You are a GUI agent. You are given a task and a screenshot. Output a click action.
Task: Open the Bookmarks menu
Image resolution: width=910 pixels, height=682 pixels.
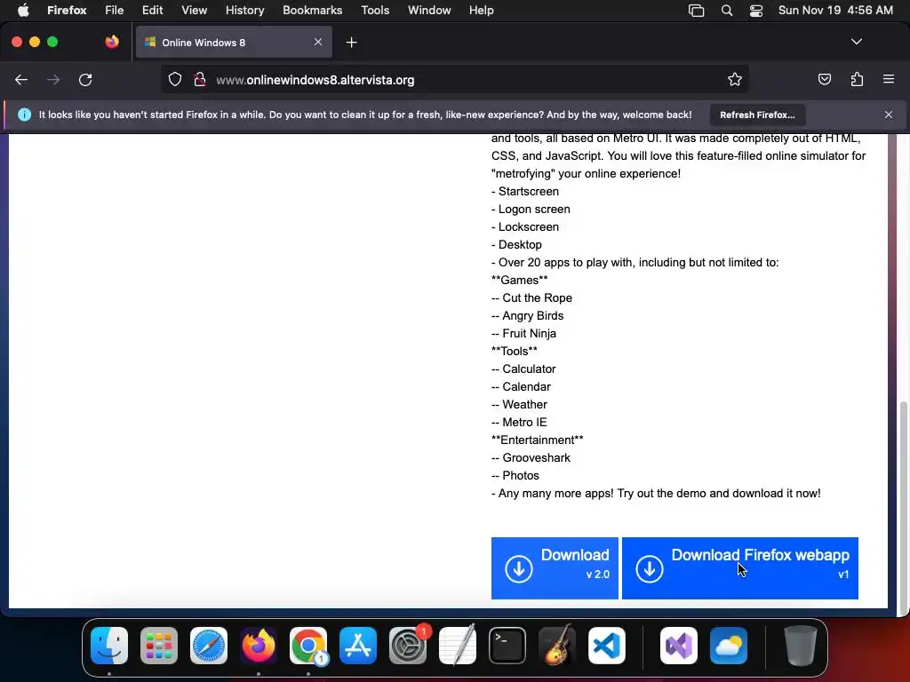click(312, 11)
